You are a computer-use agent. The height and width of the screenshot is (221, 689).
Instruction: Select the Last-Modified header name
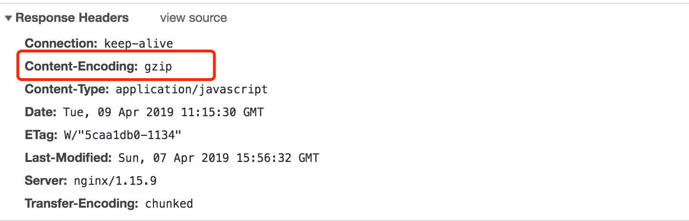(x=68, y=158)
